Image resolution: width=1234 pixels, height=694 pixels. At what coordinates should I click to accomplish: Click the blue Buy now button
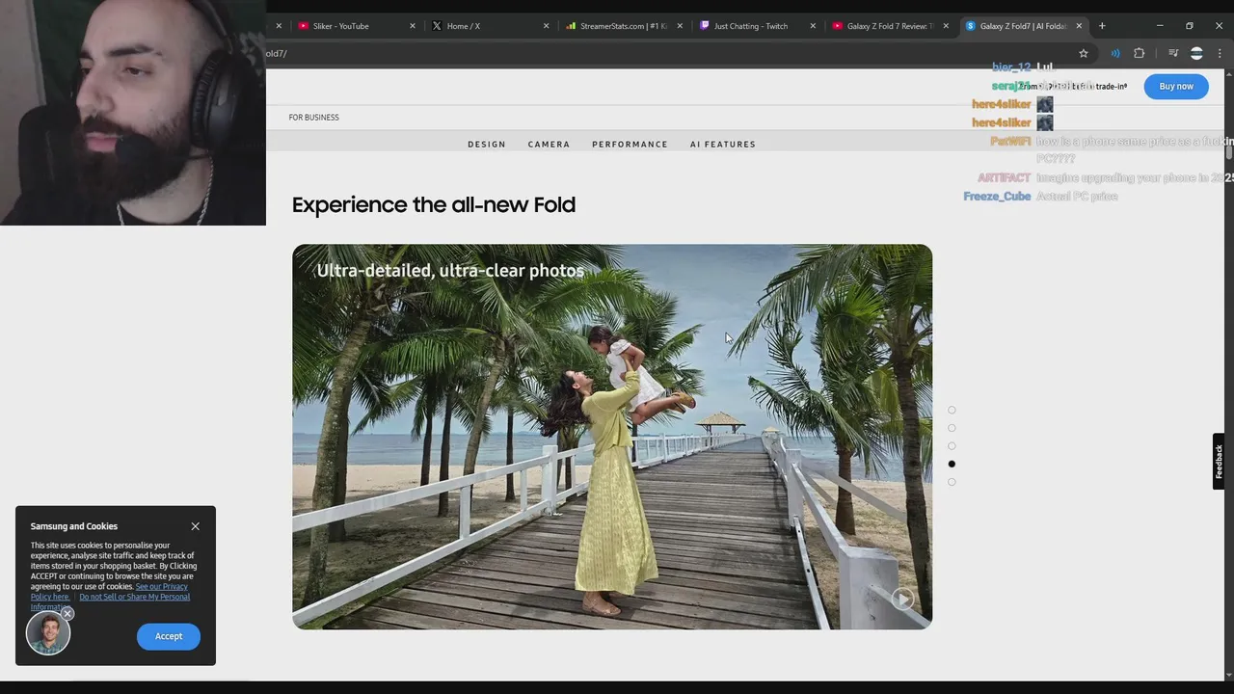click(1176, 86)
